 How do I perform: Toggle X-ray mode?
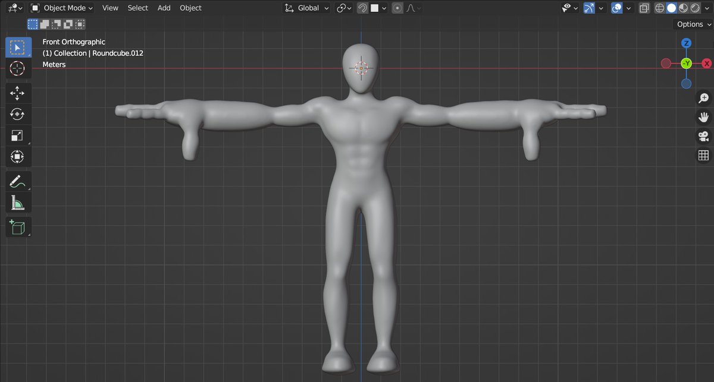[x=644, y=8]
